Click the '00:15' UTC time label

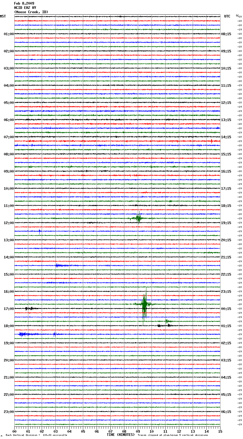[x=226, y=309]
